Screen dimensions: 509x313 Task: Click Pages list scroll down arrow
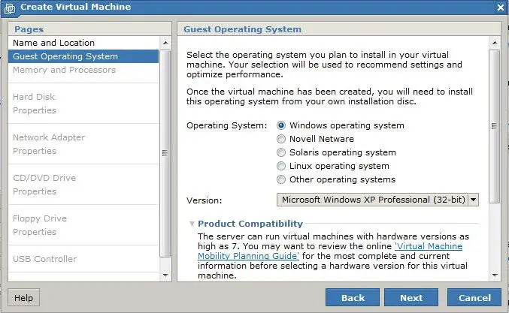tap(165, 275)
